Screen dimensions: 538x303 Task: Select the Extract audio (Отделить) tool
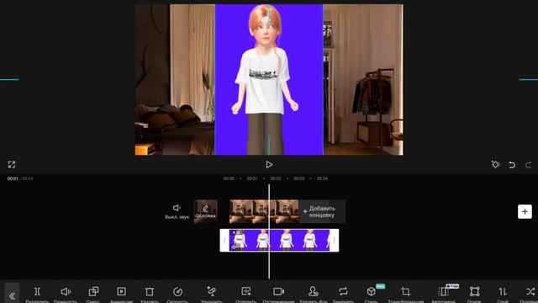coord(246,294)
